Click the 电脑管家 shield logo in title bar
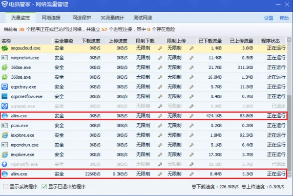 pyautogui.click(x=4, y=4)
